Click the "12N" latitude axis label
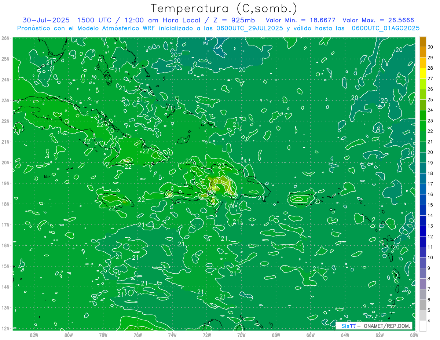 pos(5,328)
